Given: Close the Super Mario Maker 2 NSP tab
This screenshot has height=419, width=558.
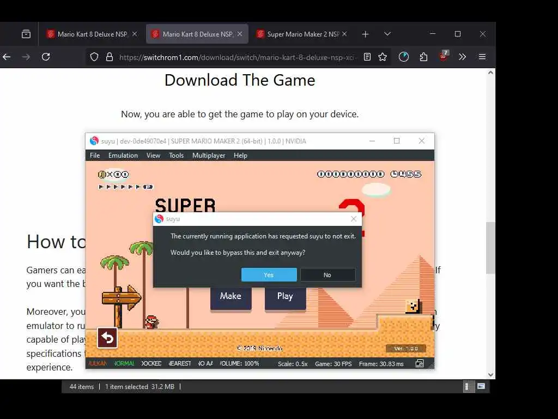Looking at the screenshot, I should (x=344, y=34).
